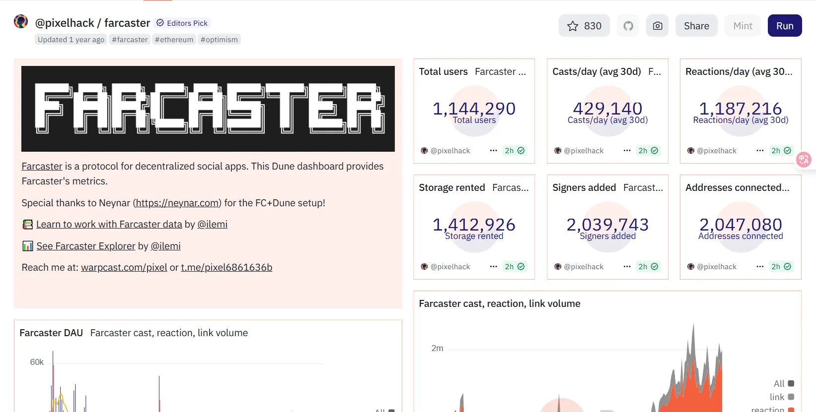The image size is (816, 412).
Task: Toggle the 'reaction' legend swatch in volume chart
Action: [x=791, y=410]
